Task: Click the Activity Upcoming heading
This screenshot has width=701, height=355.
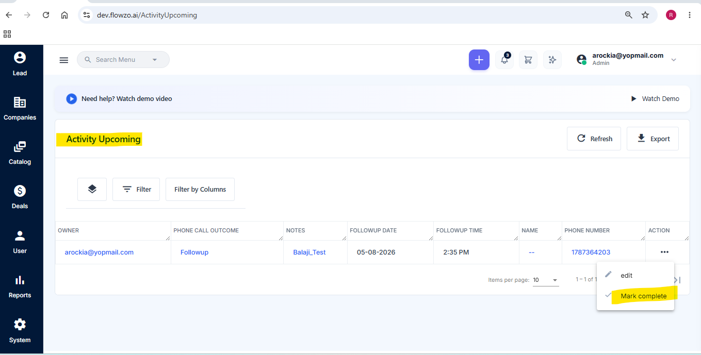Action: tap(103, 139)
